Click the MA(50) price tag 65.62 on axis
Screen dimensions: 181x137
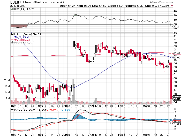coord(177,57)
